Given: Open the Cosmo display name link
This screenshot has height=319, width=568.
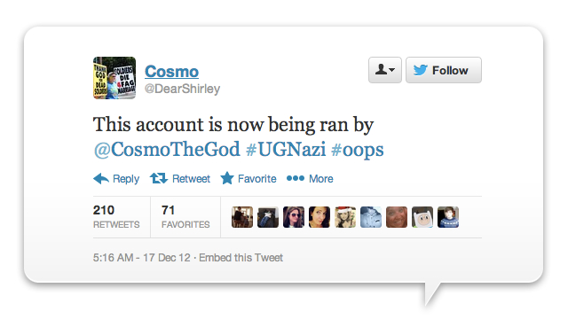Looking at the screenshot, I should [x=171, y=71].
